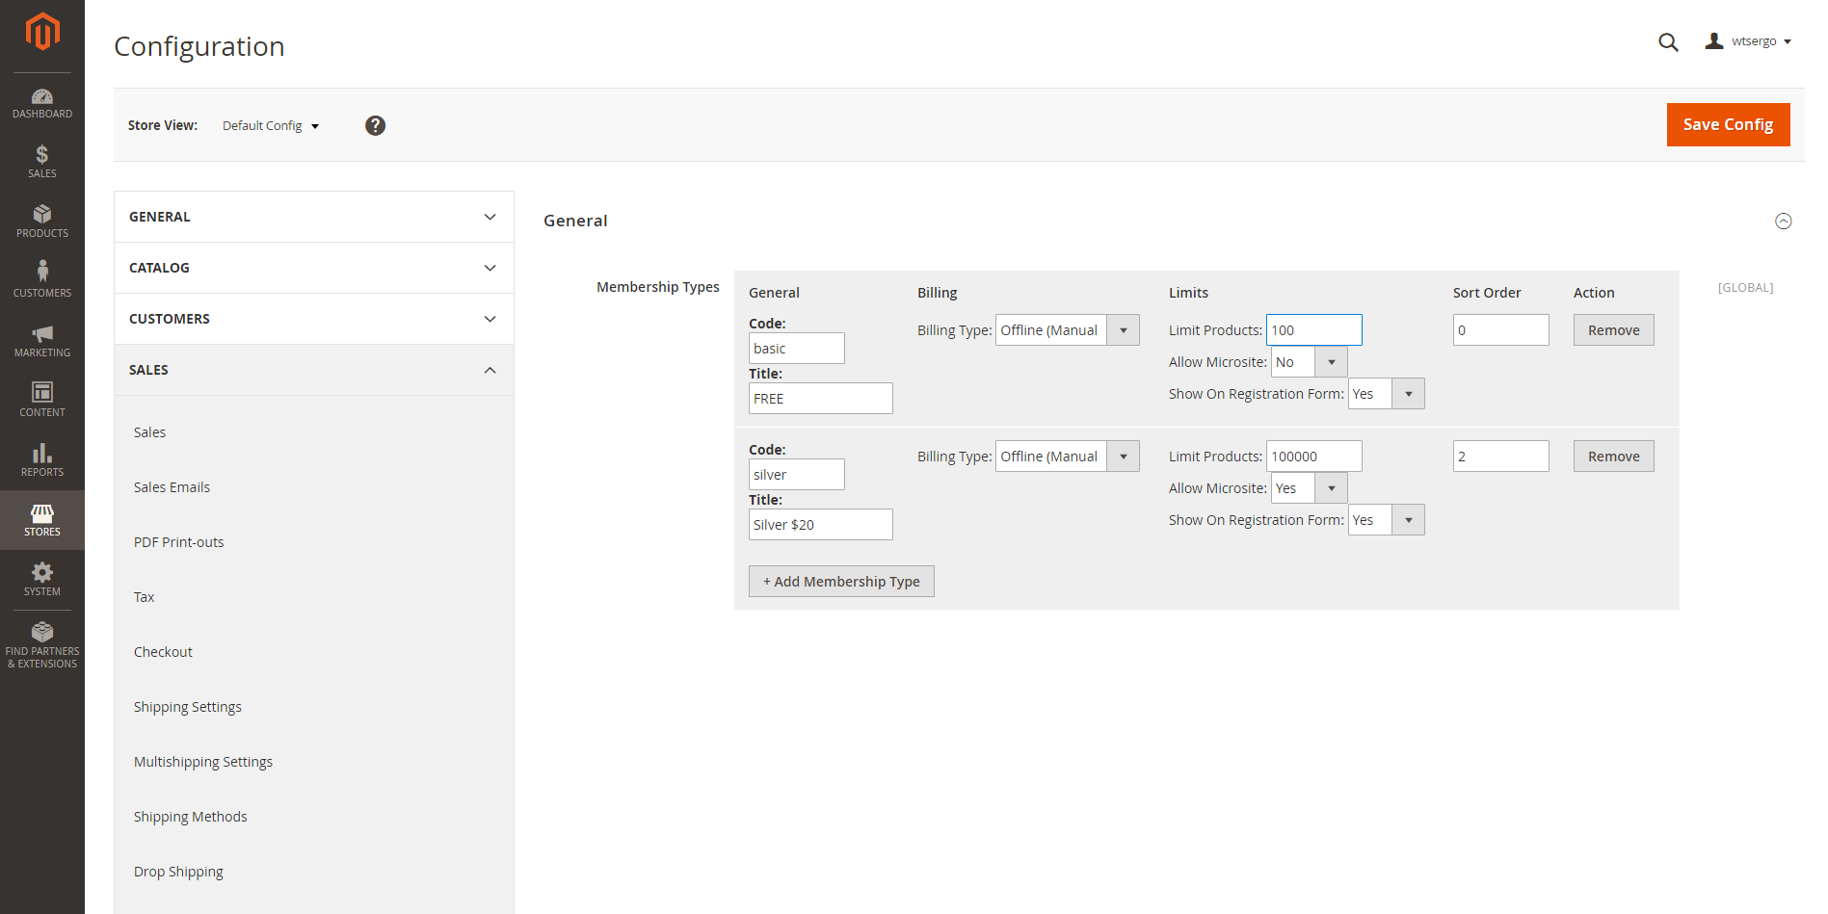Click Sort Order field showing 2
This screenshot has width=1828, height=914.
(1501, 457)
